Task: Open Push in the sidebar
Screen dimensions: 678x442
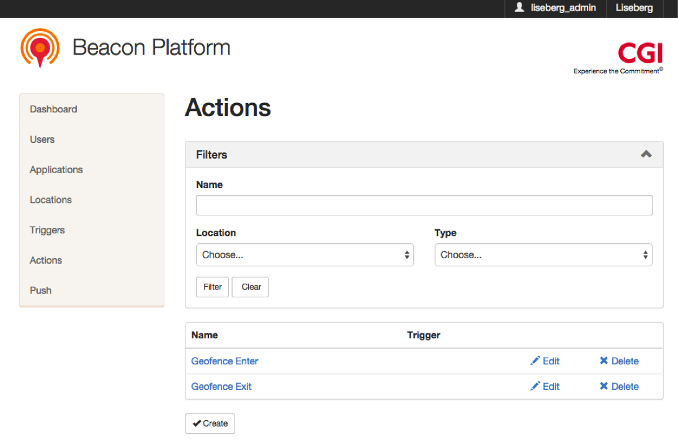Action: click(41, 291)
